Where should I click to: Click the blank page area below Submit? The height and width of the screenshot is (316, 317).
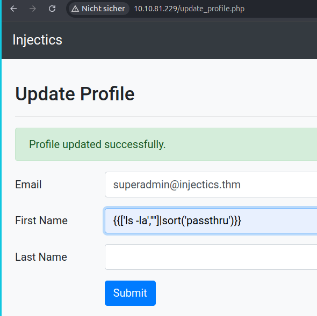pos(222,311)
